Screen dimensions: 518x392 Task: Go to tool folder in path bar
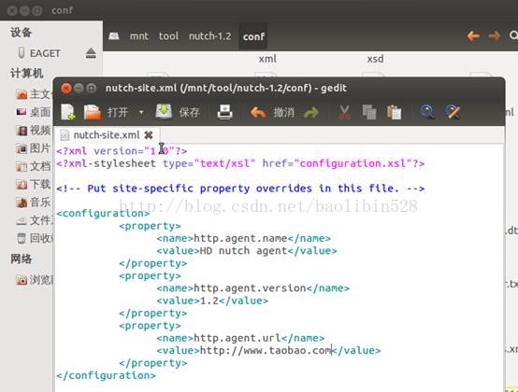tap(168, 36)
